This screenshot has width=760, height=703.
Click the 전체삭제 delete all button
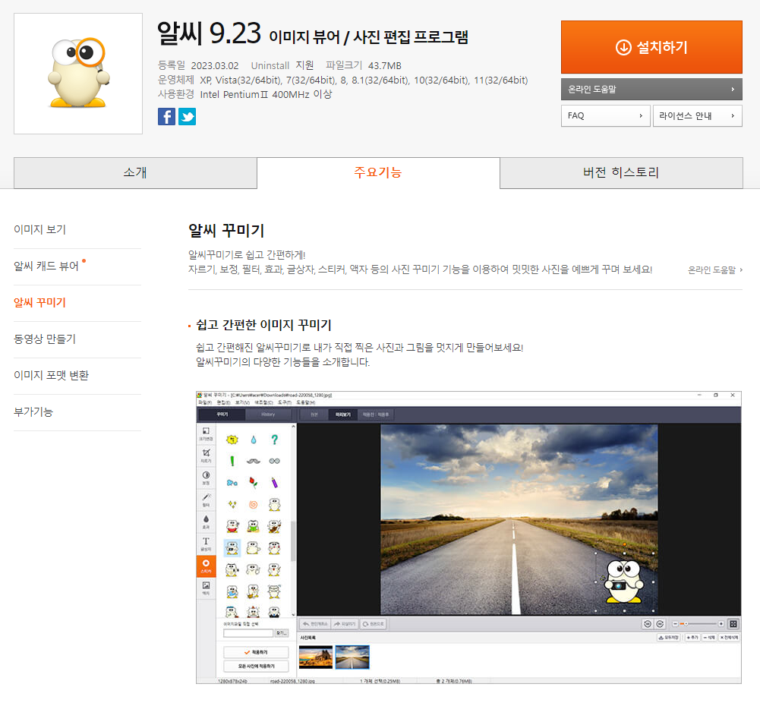point(729,638)
